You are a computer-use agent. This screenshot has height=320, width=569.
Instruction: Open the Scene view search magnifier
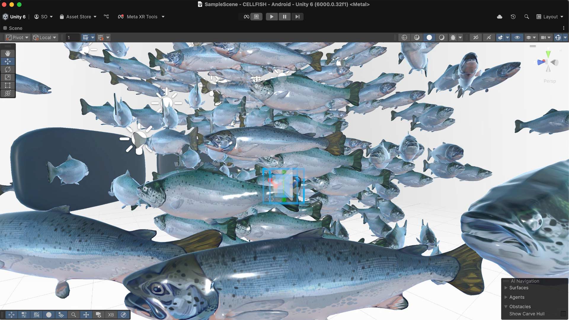click(x=73, y=315)
